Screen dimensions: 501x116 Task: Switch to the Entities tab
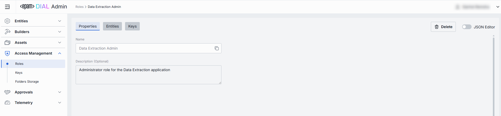coord(112,26)
